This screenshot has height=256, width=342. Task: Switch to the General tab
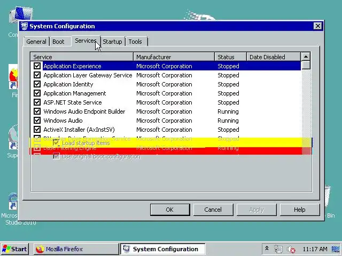pos(36,42)
